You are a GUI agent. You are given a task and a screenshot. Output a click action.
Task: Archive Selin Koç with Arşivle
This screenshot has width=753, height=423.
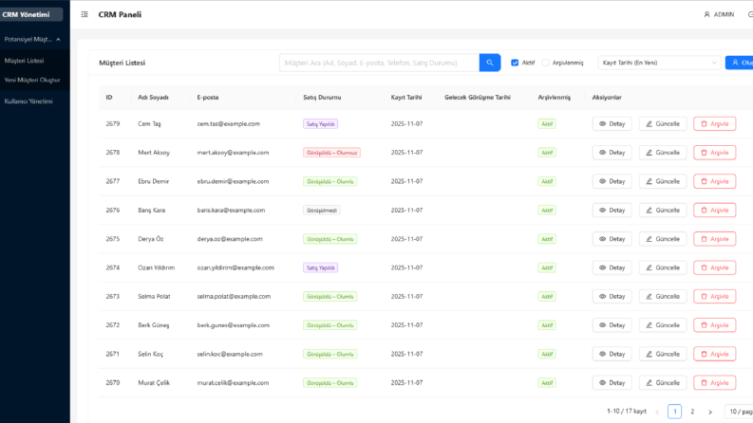click(x=715, y=354)
